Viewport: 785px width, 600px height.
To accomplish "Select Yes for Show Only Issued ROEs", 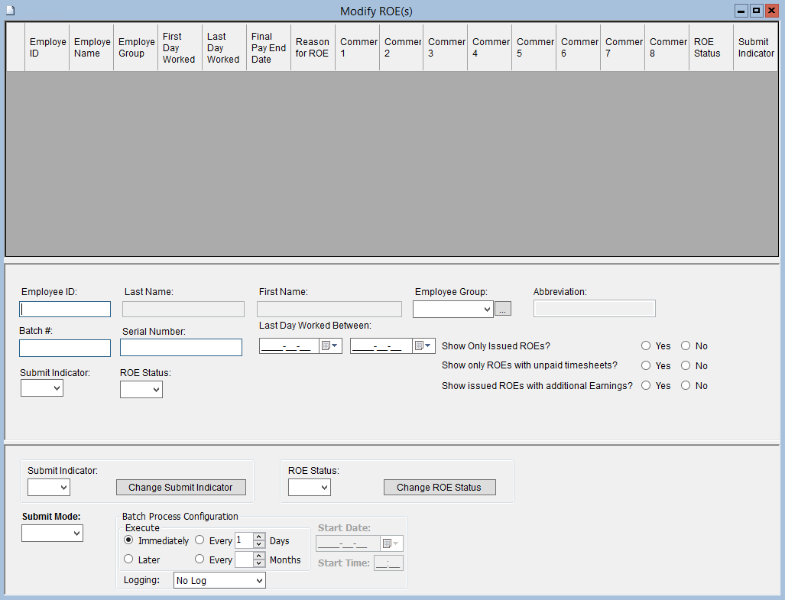I will (647, 346).
